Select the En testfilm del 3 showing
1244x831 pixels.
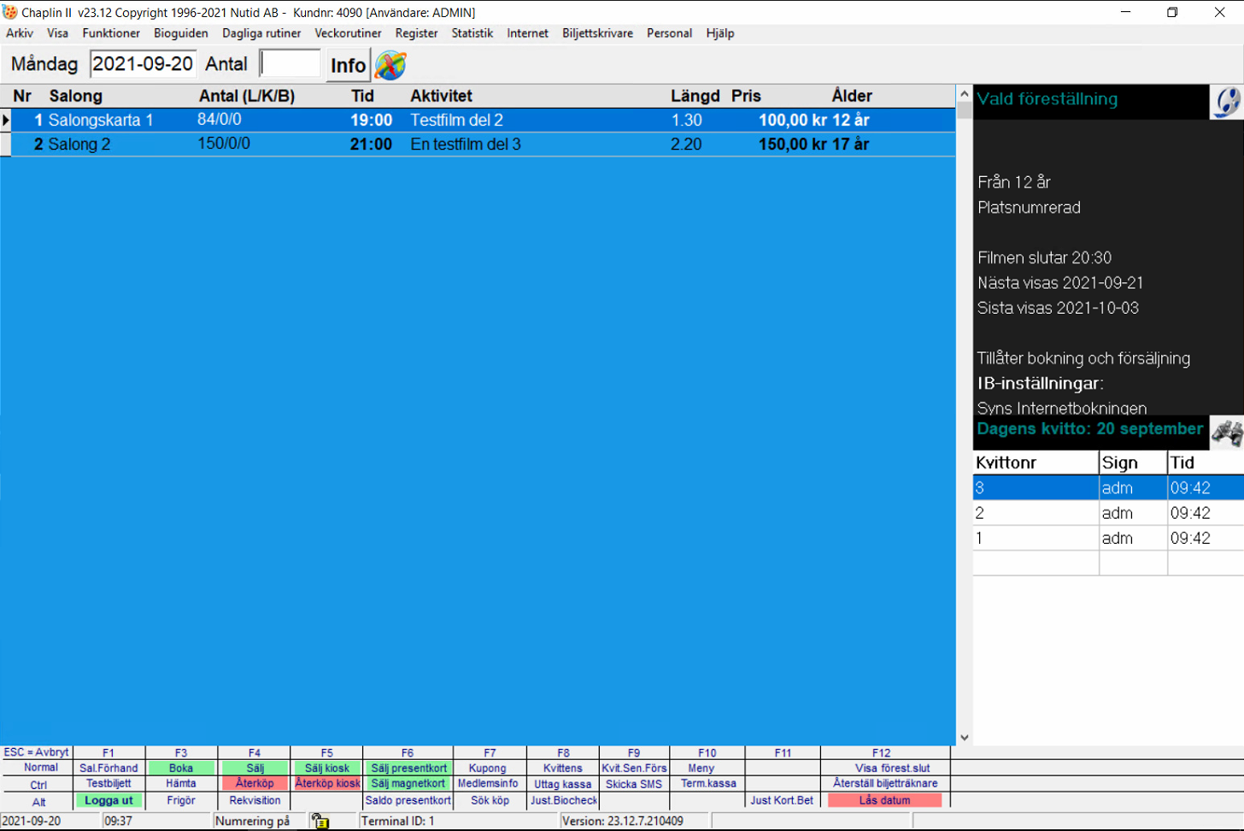[x=466, y=144]
